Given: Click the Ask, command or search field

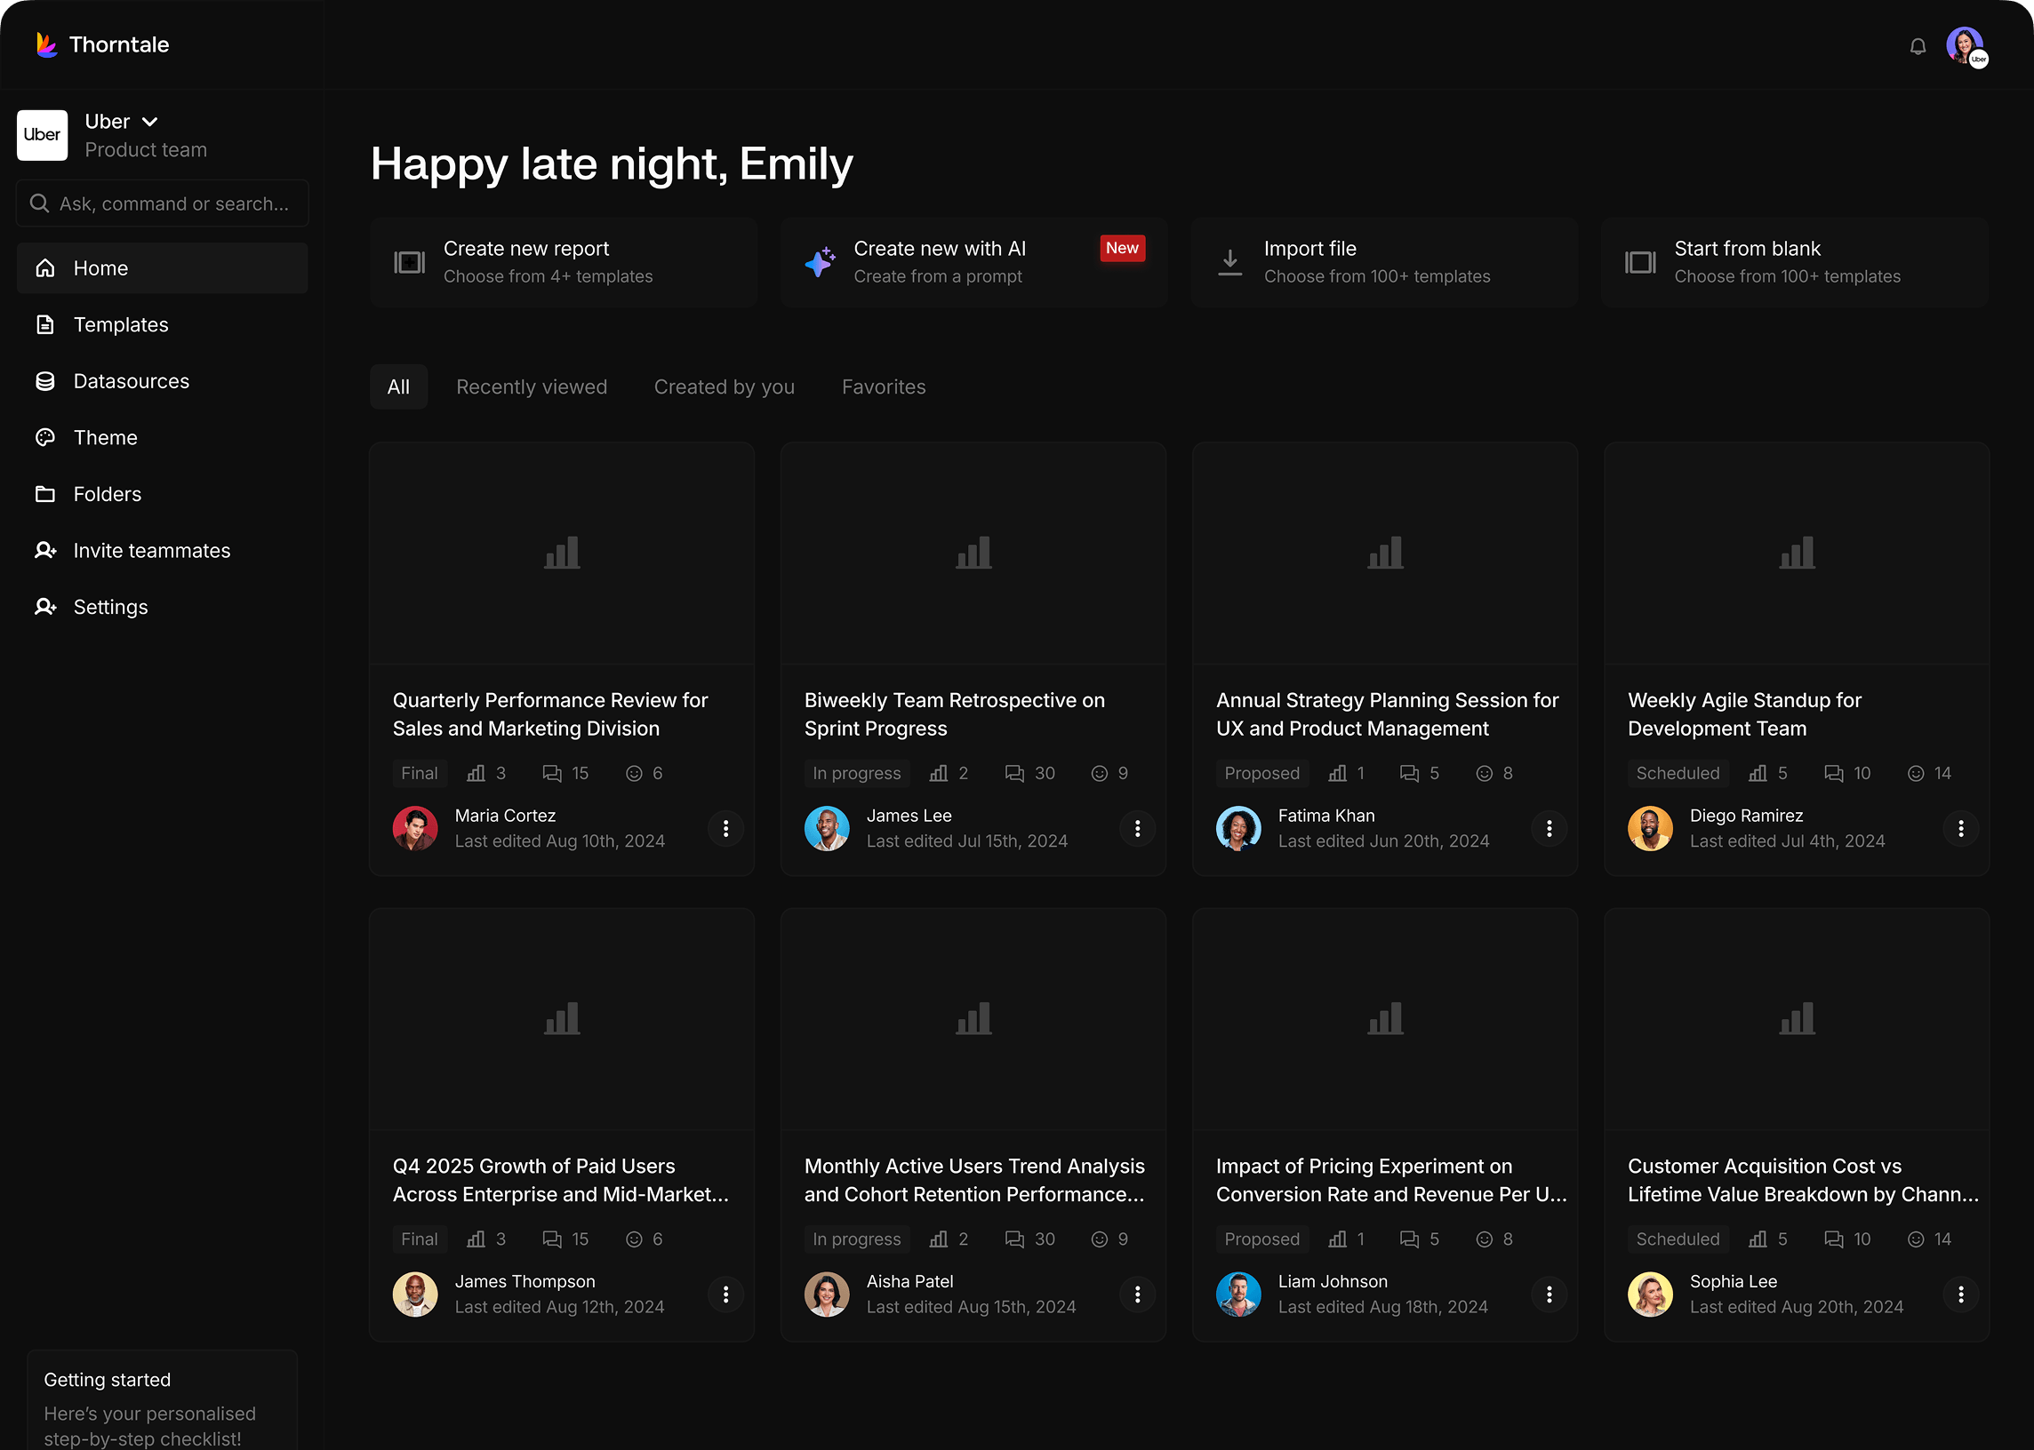Looking at the screenshot, I should coord(162,203).
